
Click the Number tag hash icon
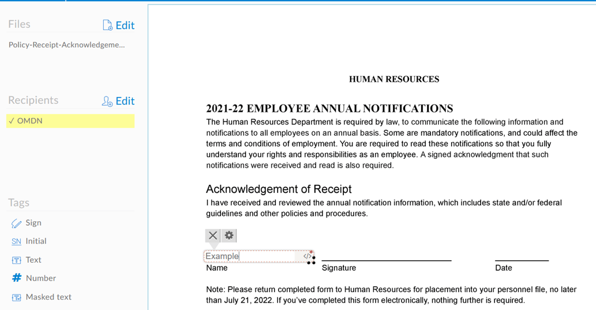[x=16, y=278]
